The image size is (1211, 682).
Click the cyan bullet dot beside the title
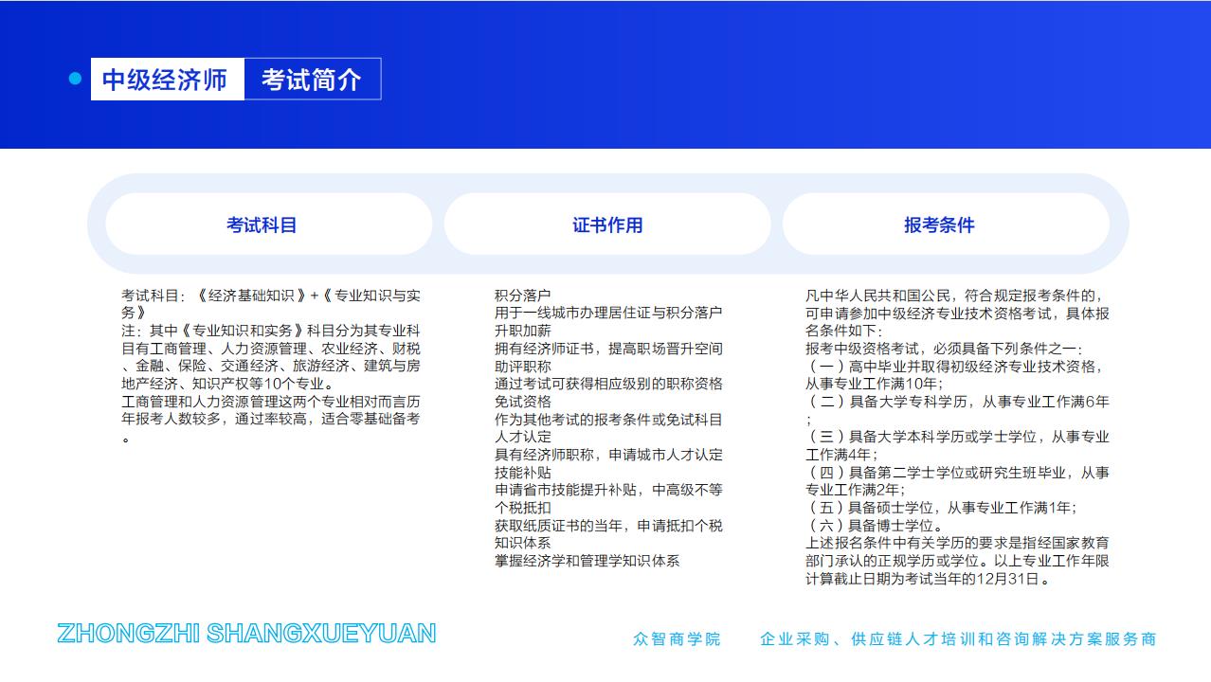pyautogui.click(x=74, y=80)
